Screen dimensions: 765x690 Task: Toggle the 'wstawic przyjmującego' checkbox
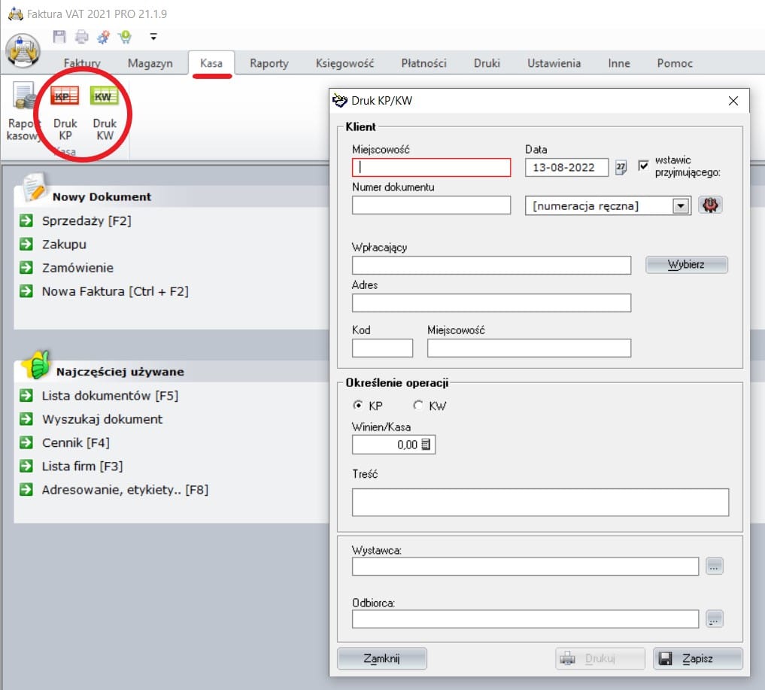coord(643,166)
